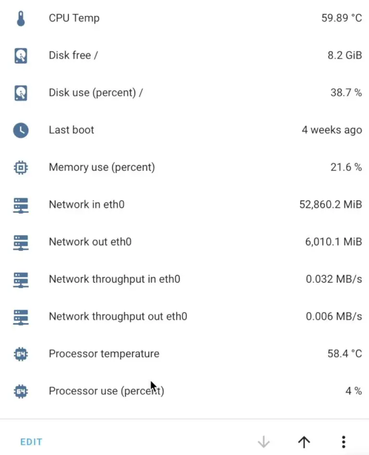Select the Memory use chip icon
369x455 pixels.
click(x=20, y=167)
